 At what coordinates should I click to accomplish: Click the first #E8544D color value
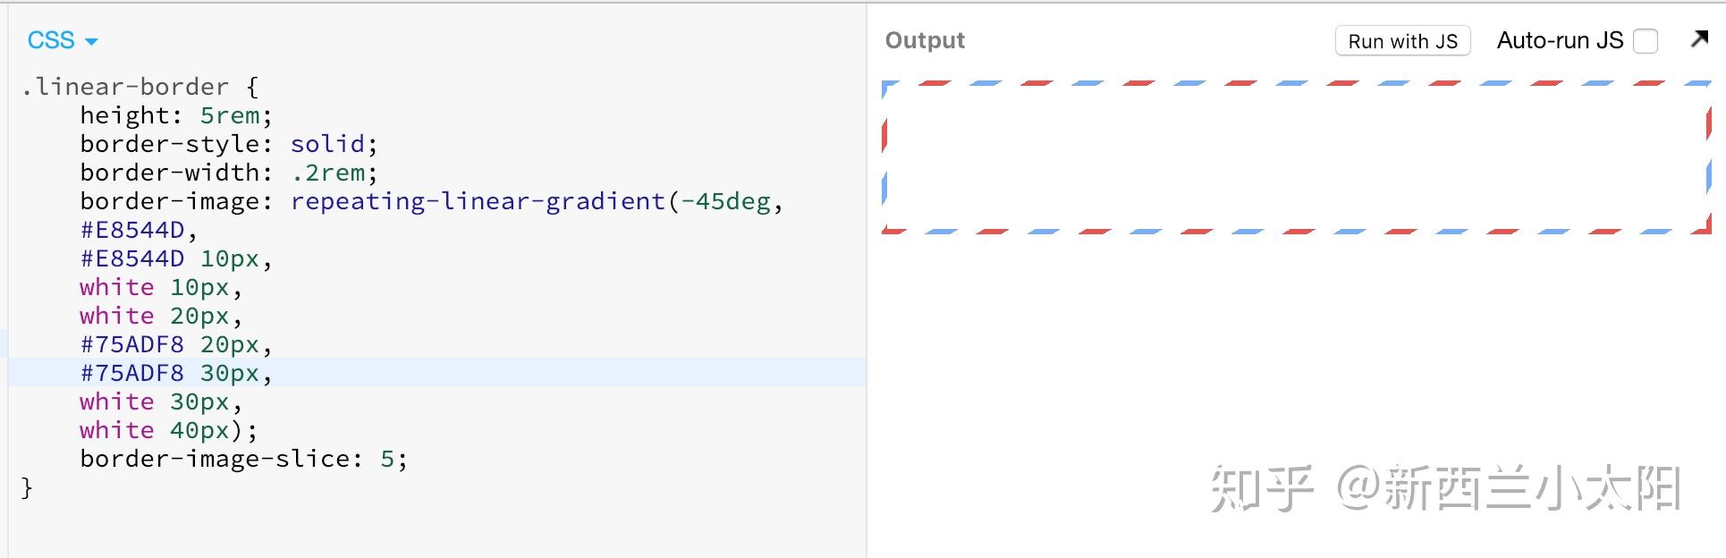coord(132,230)
